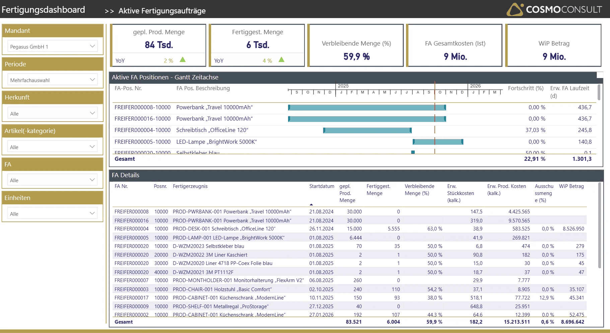The height and width of the screenshot is (333, 610).
Task: Click the Aktive Fertigungsaufträge breadcrumb title
Action: click(x=162, y=11)
